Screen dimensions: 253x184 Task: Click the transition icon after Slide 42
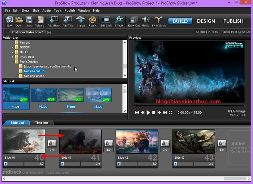click(x=165, y=143)
